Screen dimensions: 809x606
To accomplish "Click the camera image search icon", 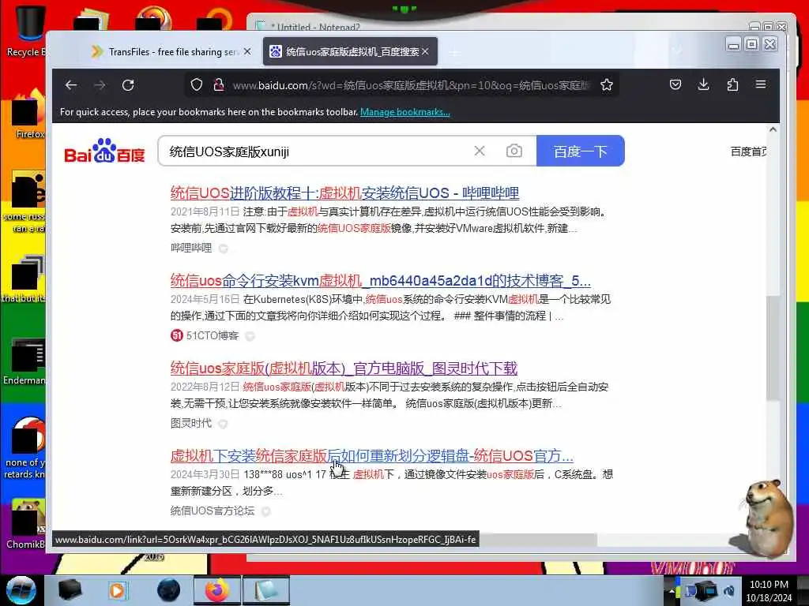I will (514, 151).
